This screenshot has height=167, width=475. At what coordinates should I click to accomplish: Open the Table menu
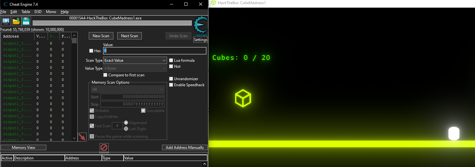26,12
